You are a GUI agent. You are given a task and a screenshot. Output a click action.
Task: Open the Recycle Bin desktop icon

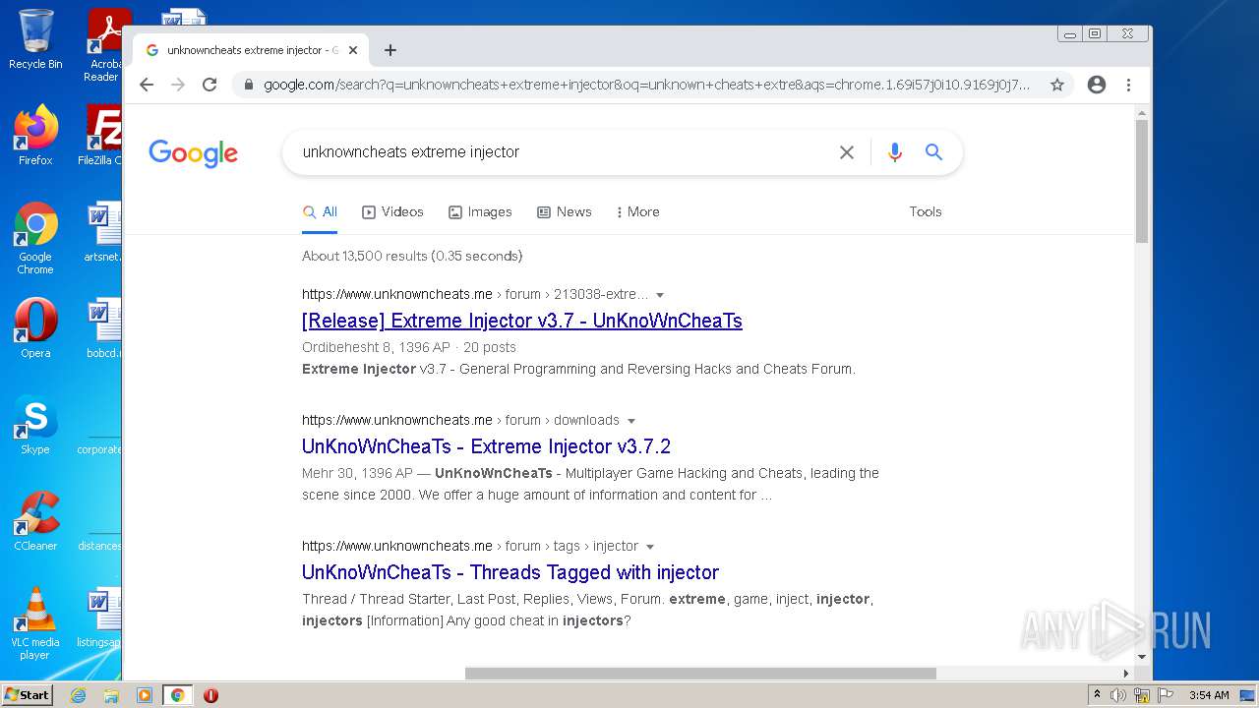click(35, 39)
